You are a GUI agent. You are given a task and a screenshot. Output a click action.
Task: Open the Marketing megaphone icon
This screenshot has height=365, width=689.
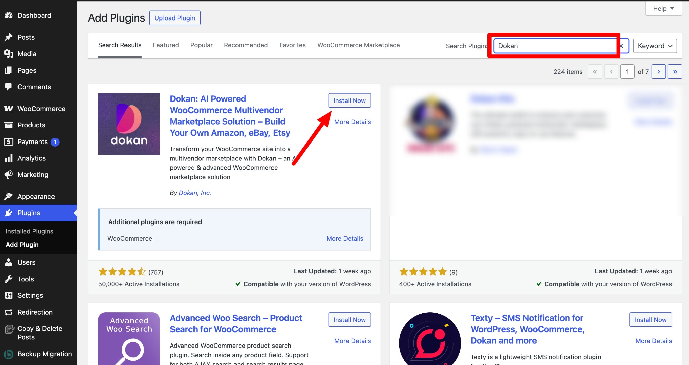(9, 174)
